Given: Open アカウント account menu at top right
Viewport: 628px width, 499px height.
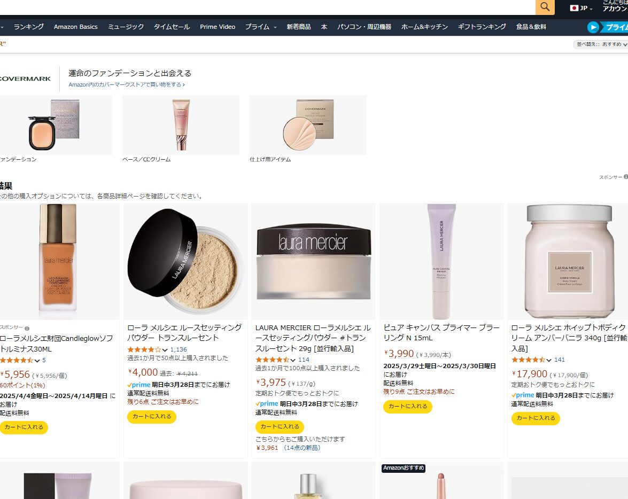Looking at the screenshot, I should click(615, 6).
